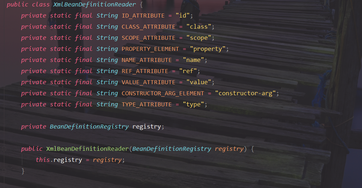Click the "type" string literal
The width and height of the screenshot is (362, 188).
193,104
